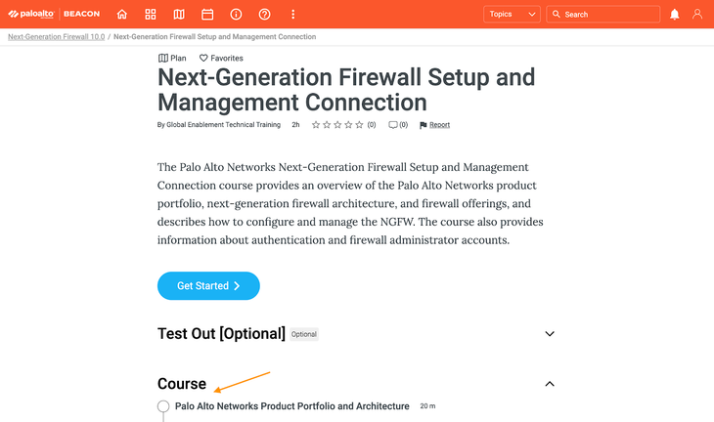Click the Report link
Screen dimensions: 714x422
pyautogui.click(x=439, y=125)
